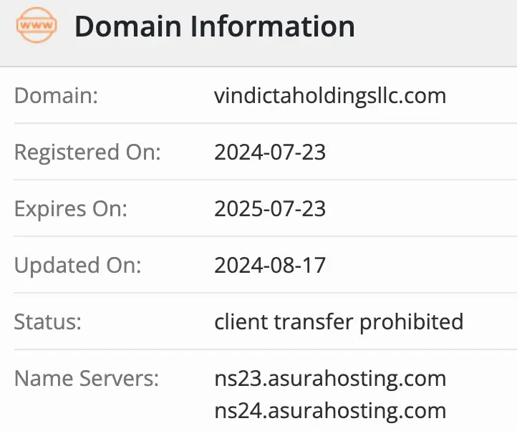Click ns23.asurahosting.com name server

pos(330,378)
